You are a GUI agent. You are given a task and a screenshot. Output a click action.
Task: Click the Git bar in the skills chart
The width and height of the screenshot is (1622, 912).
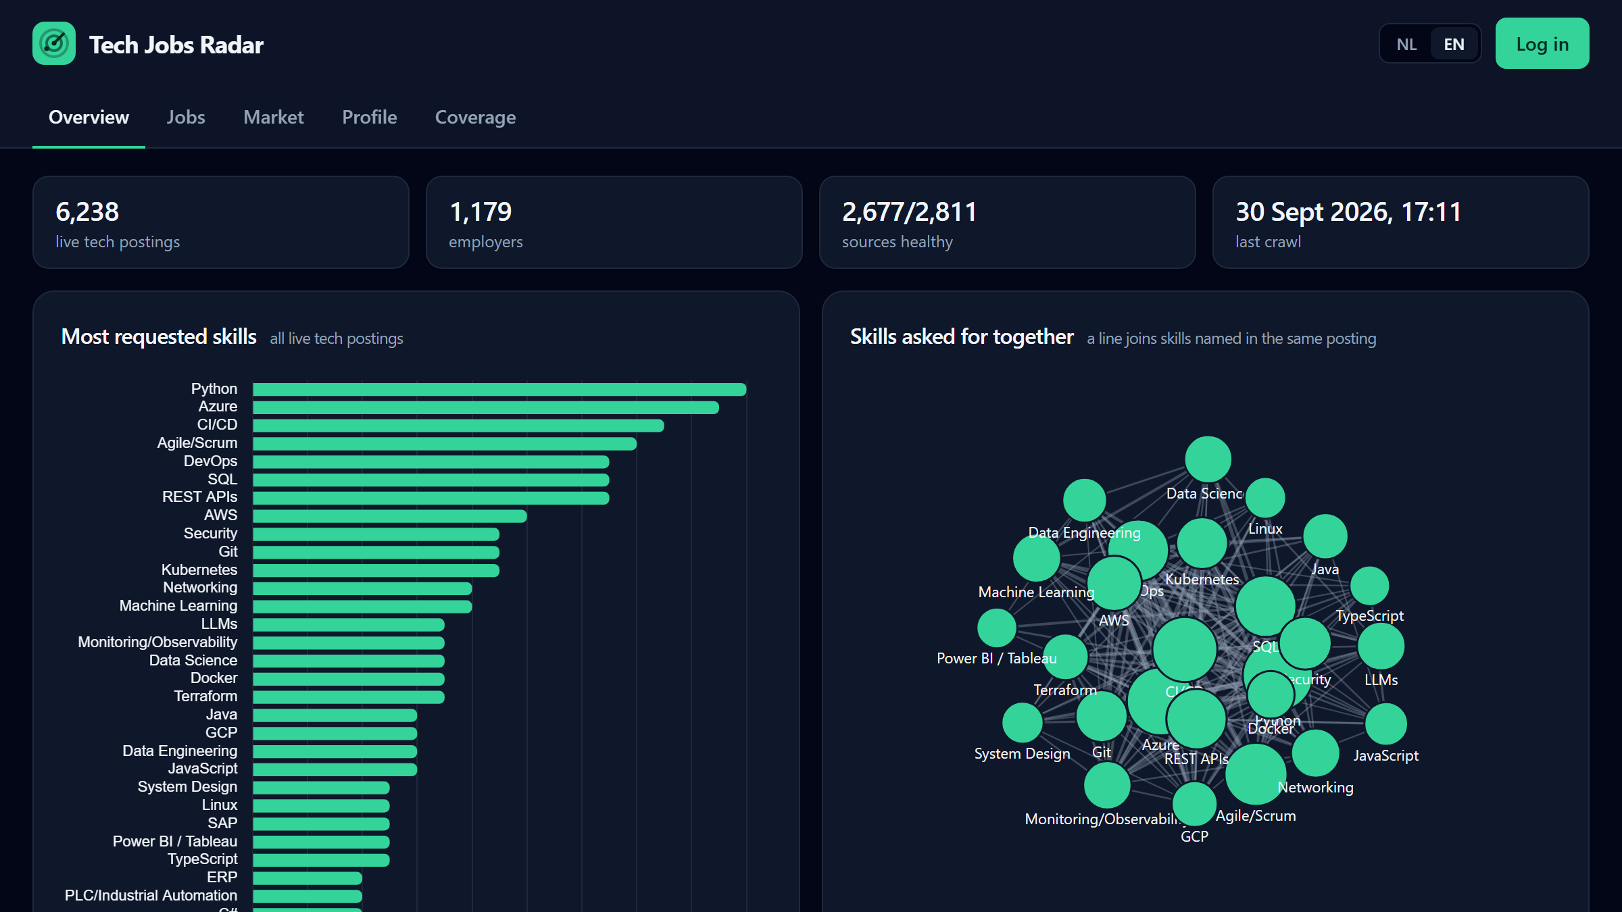(x=376, y=553)
